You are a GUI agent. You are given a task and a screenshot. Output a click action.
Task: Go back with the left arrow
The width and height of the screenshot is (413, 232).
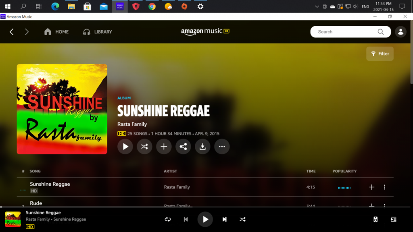(12, 32)
